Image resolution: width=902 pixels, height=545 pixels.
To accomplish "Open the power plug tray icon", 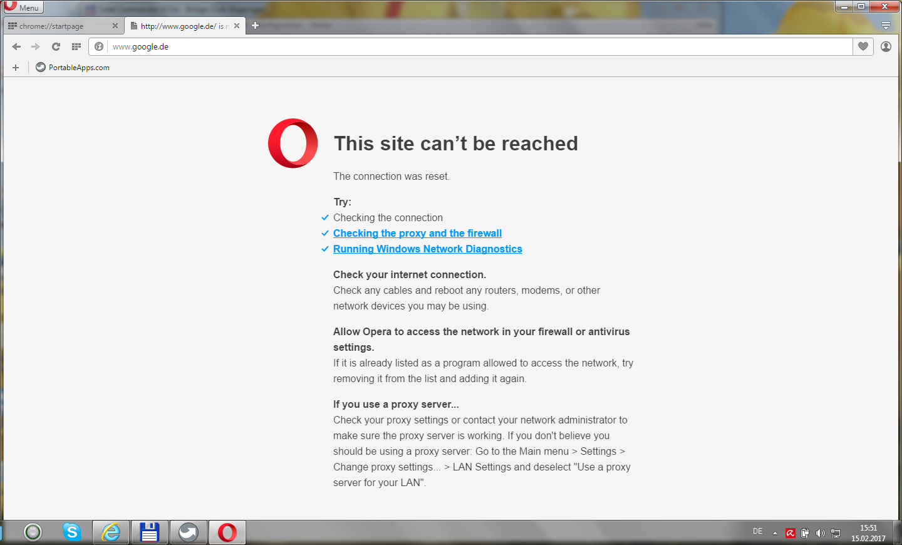I will [x=806, y=533].
